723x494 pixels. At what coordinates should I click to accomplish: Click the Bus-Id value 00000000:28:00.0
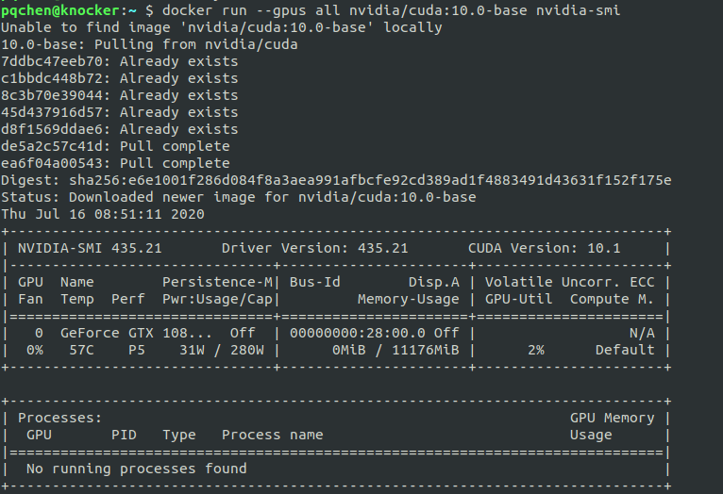point(358,333)
